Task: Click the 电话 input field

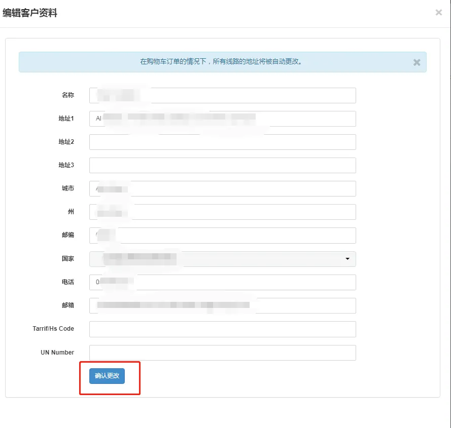Action: [223, 282]
